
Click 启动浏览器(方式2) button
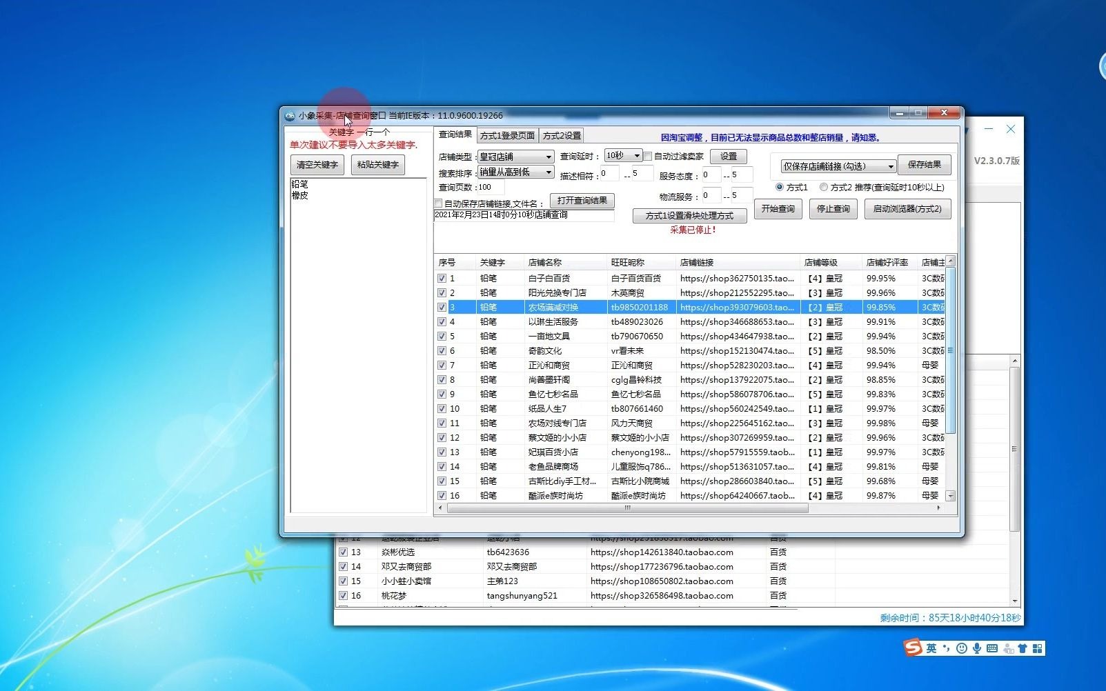(x=907, y=209)
